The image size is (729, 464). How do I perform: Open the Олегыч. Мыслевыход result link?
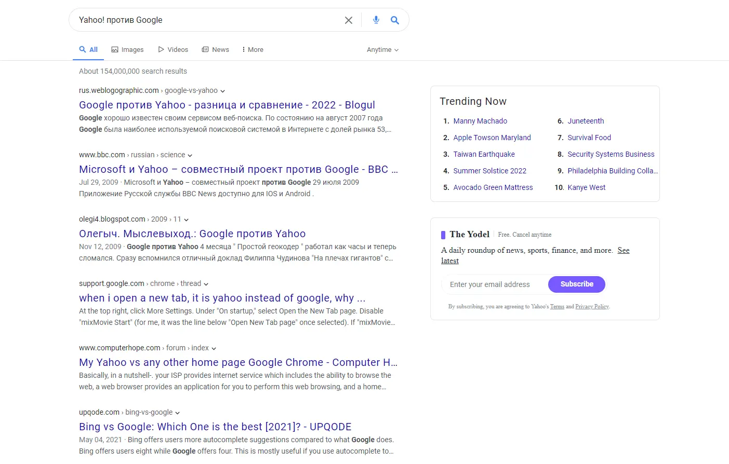(192, 234)
